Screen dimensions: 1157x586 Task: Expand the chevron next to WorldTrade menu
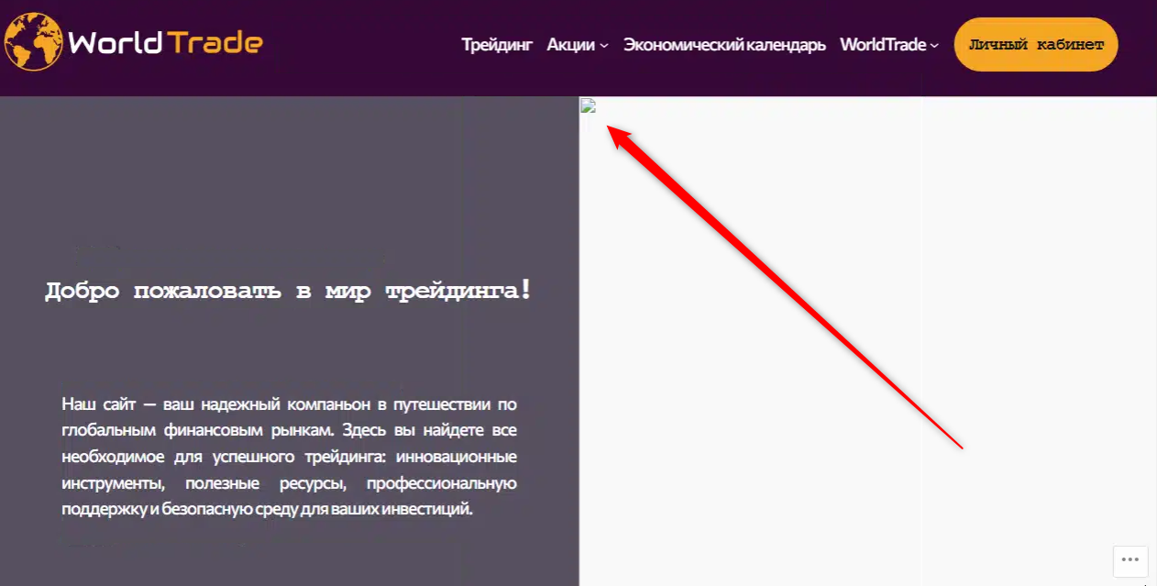934,46
